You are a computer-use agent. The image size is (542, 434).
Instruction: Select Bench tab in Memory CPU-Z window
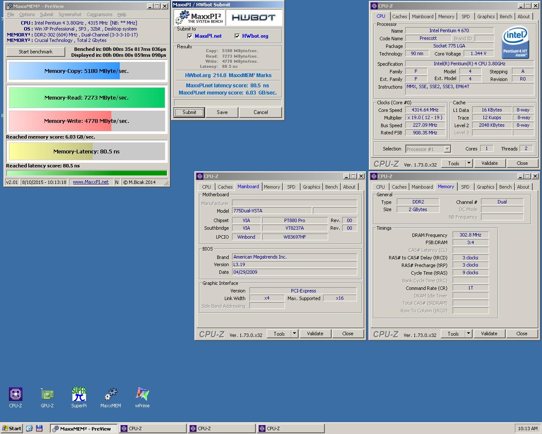pyautogui.click(x=506, y=187)
